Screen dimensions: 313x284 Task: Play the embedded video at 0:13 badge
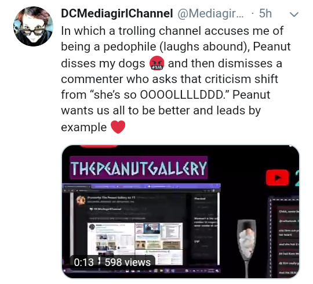pyautogui.click(x=83, y=262)
